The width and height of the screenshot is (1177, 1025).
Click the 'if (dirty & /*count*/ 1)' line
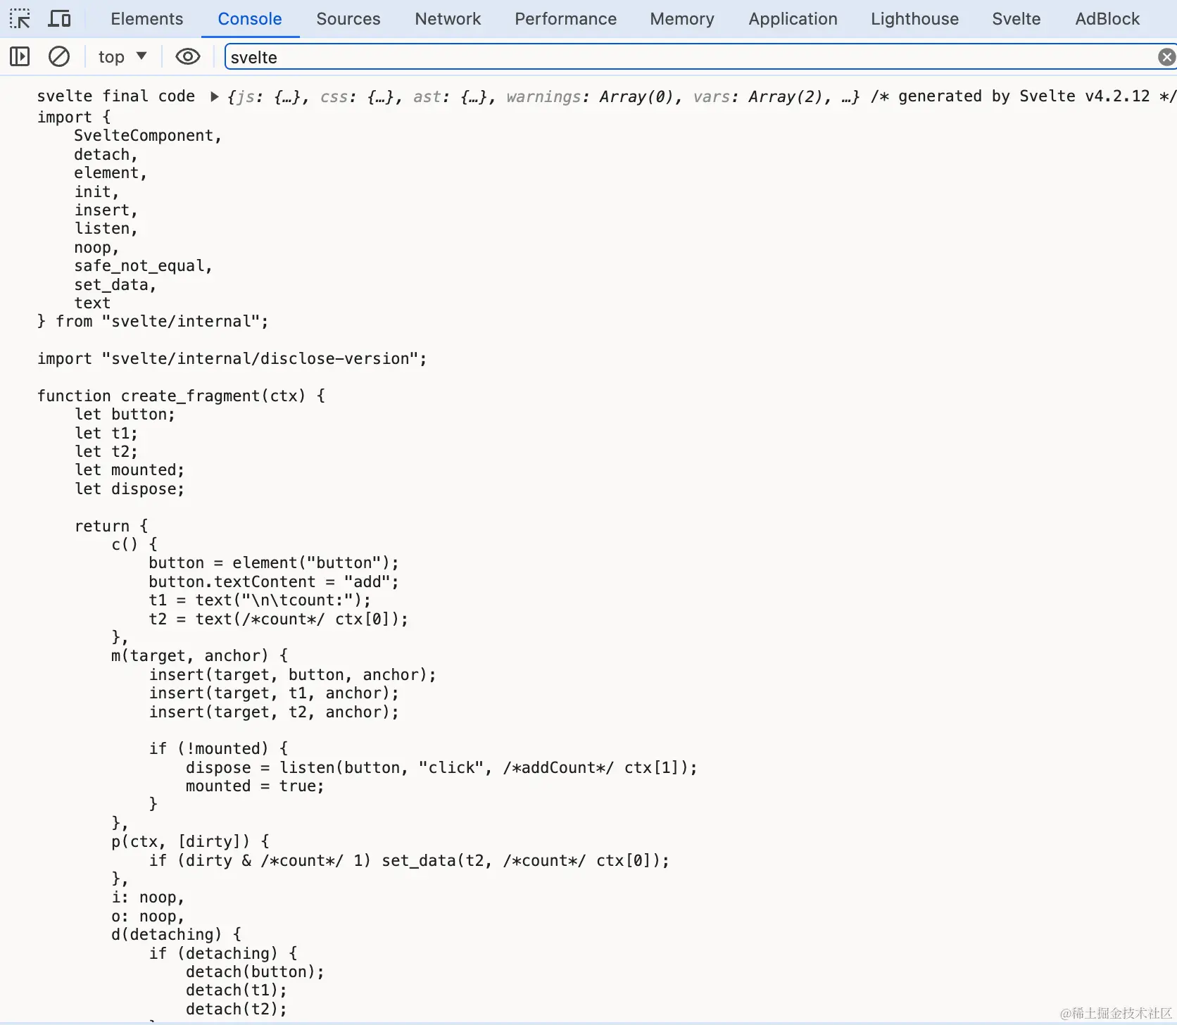(409, 860)
